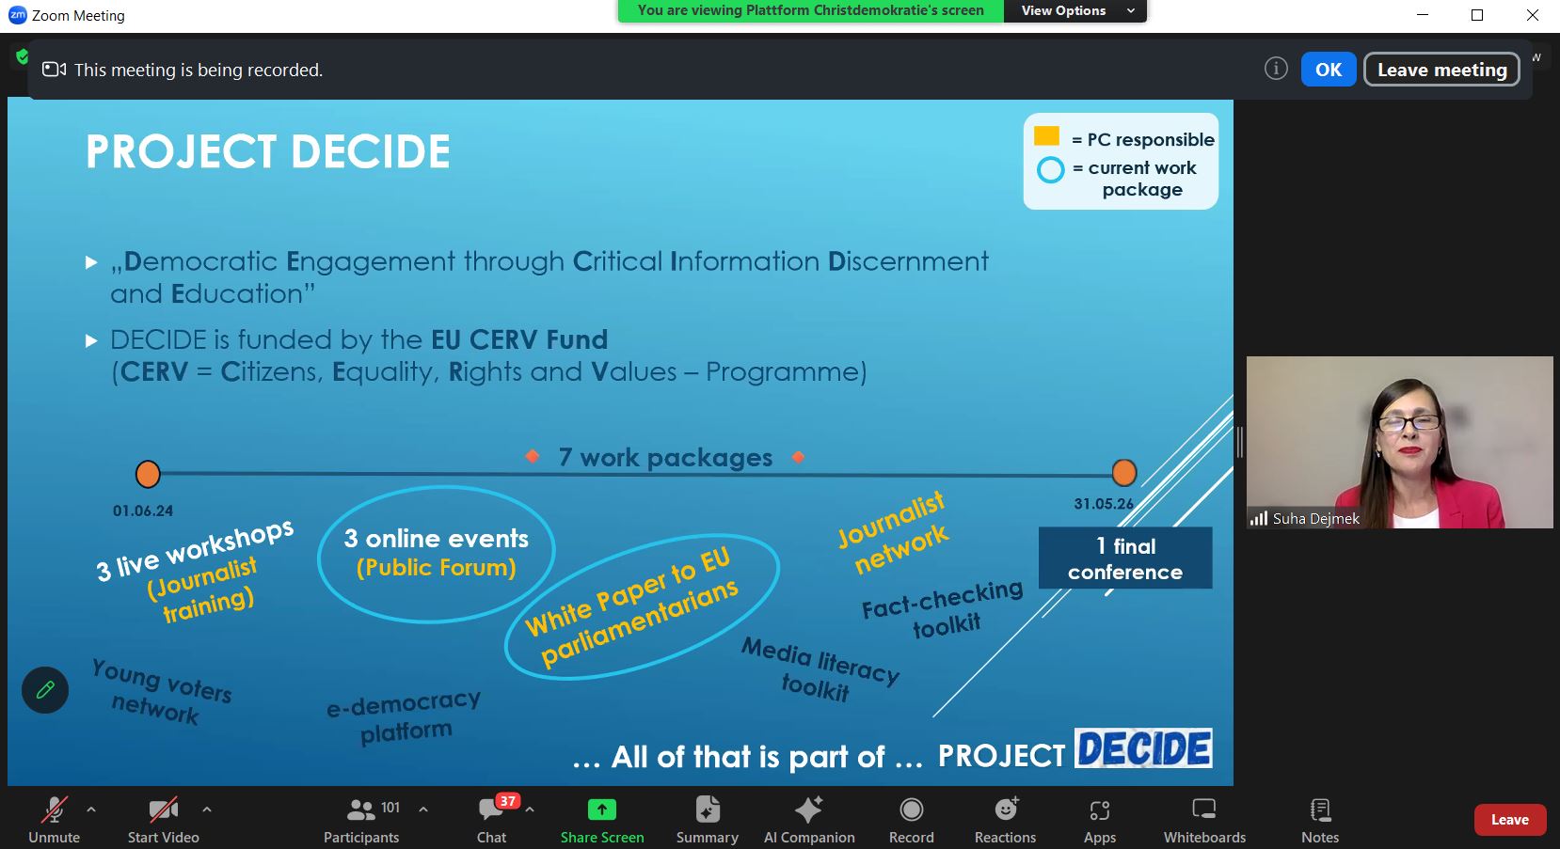
Task: Click the red Leave button
Action: coord(1509,820)
